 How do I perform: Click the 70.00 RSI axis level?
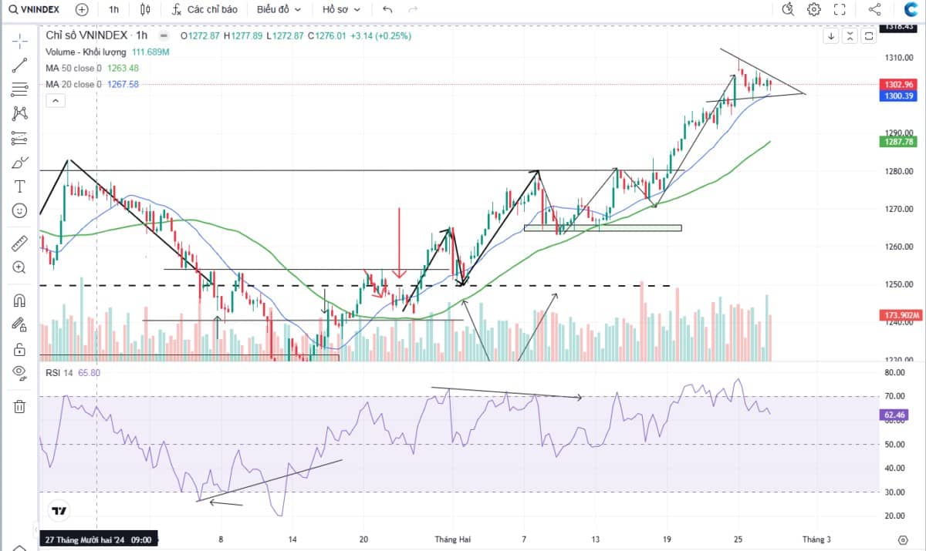coord(895,396)
